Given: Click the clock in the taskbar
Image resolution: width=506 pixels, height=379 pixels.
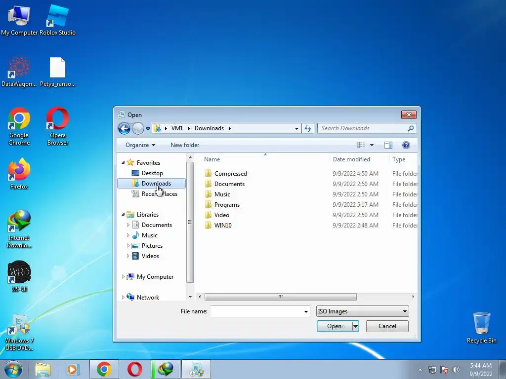Looking at the screenshot, I should coord(481,370).
